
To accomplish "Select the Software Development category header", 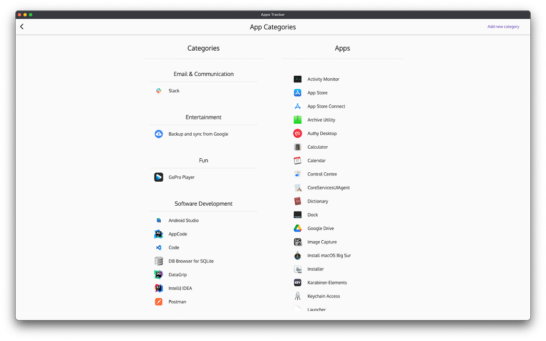I will [x=203, y=204].
